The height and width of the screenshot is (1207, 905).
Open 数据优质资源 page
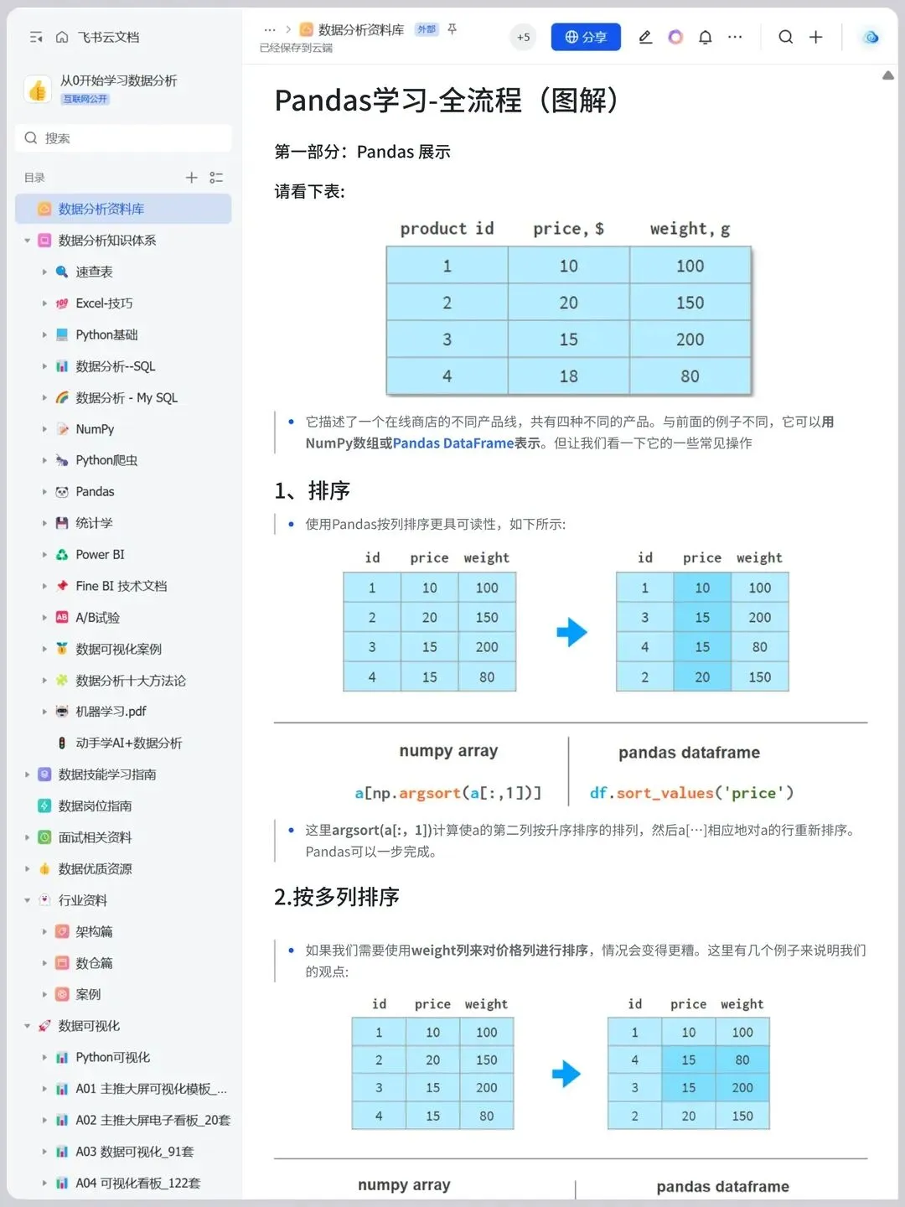[95, 869]
